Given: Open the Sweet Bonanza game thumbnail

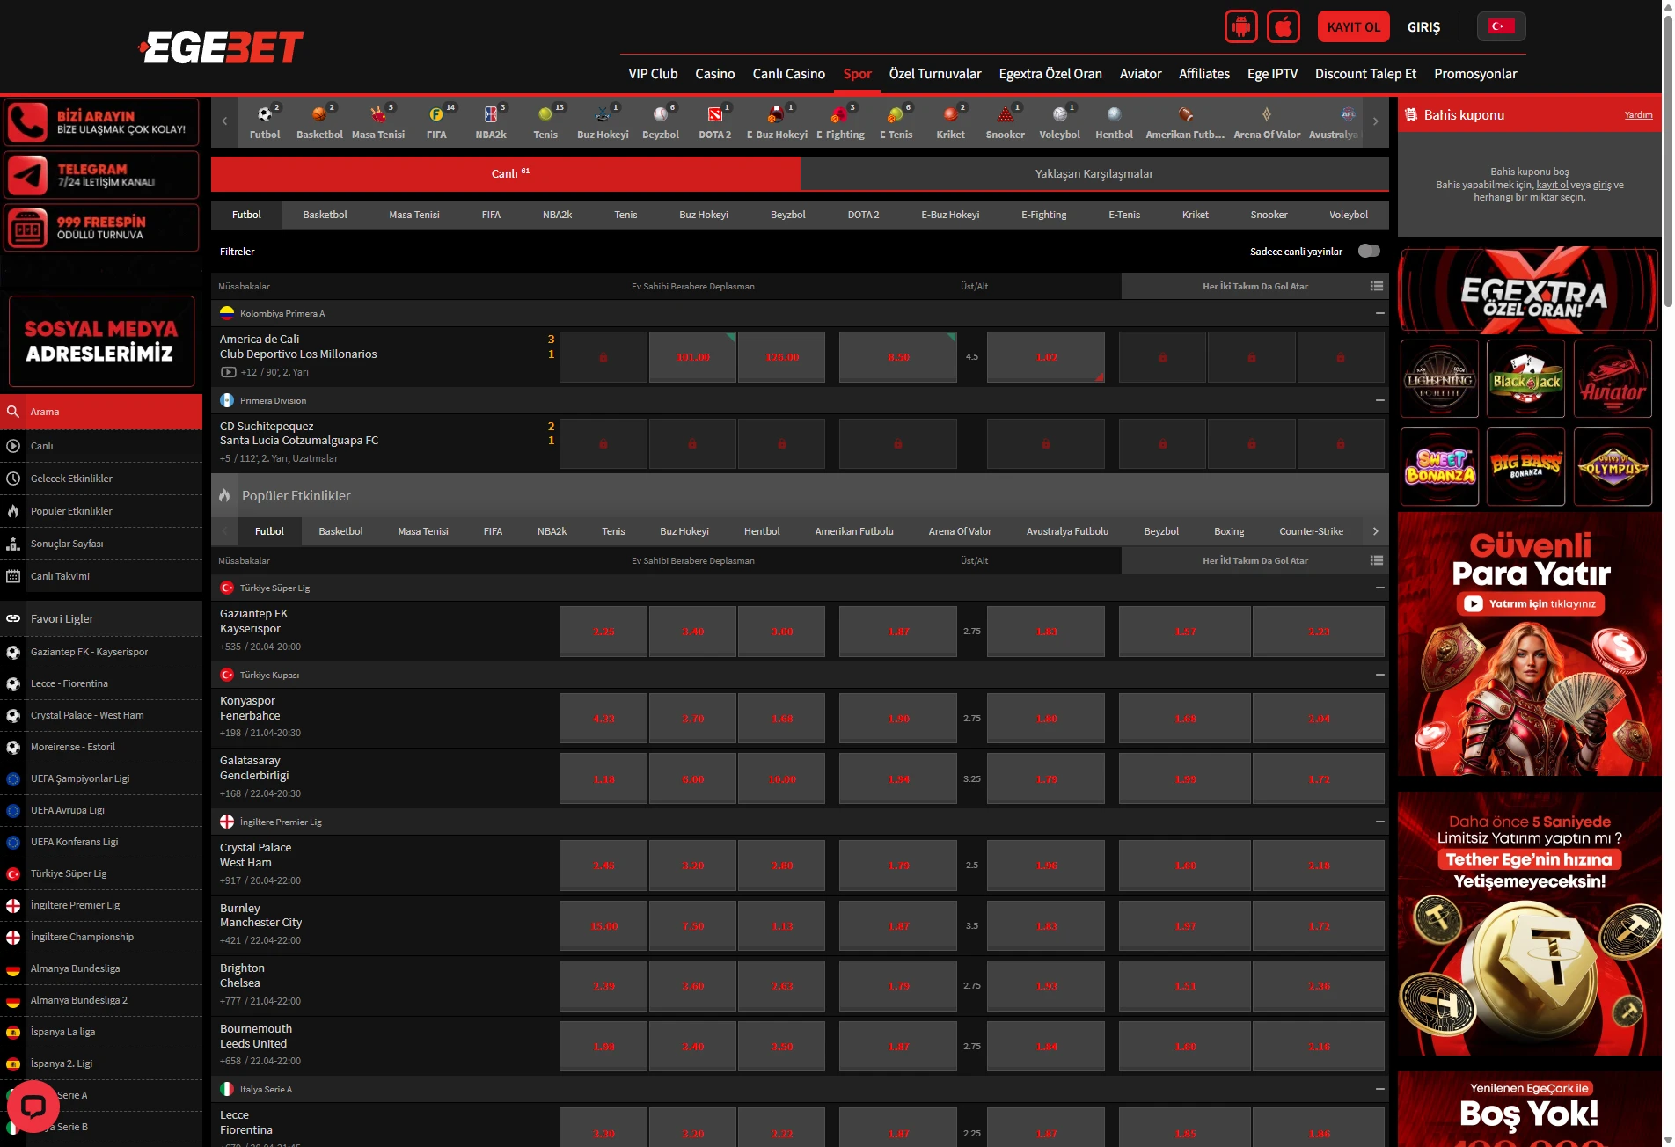Looking at the screenshot, I should pos(1439,467).
